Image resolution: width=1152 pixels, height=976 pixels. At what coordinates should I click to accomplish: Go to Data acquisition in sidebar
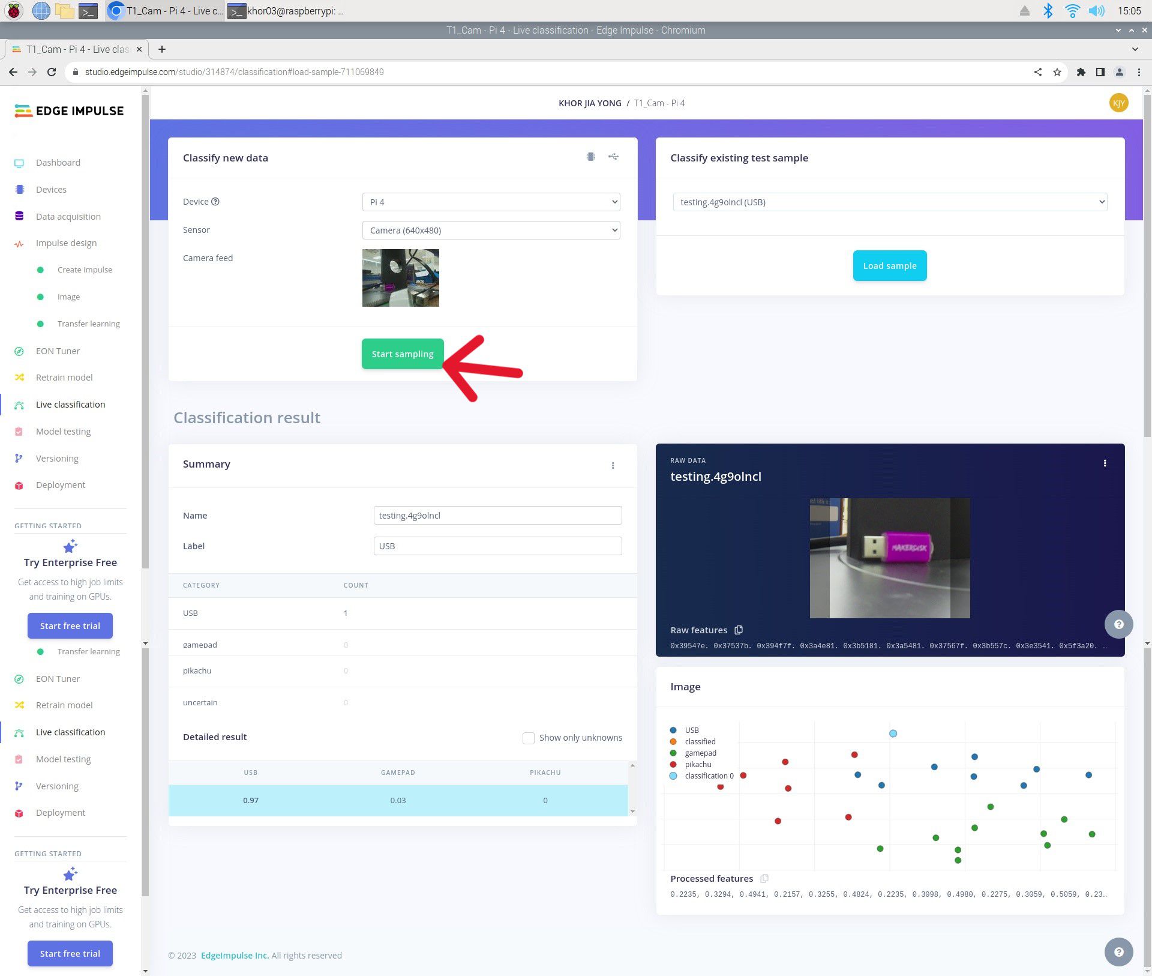[68, 216]
